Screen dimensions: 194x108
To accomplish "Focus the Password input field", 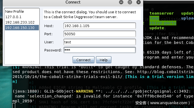I will pos(100,50).
